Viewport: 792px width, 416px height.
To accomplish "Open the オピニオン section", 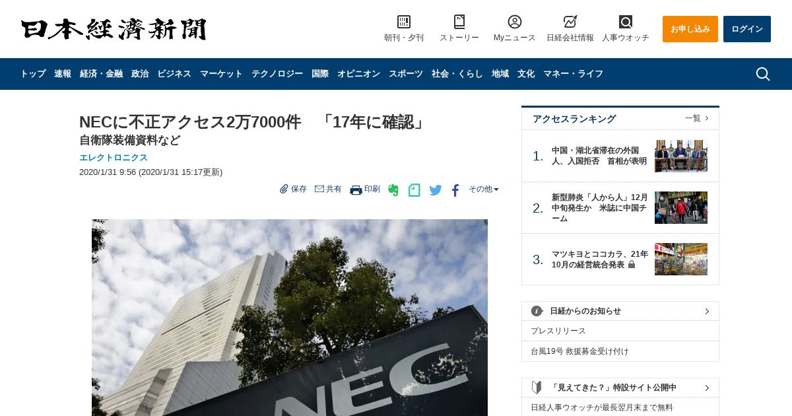I will pos(358,74).
